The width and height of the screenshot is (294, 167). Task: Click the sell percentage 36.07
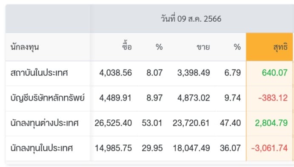[231, 148]
